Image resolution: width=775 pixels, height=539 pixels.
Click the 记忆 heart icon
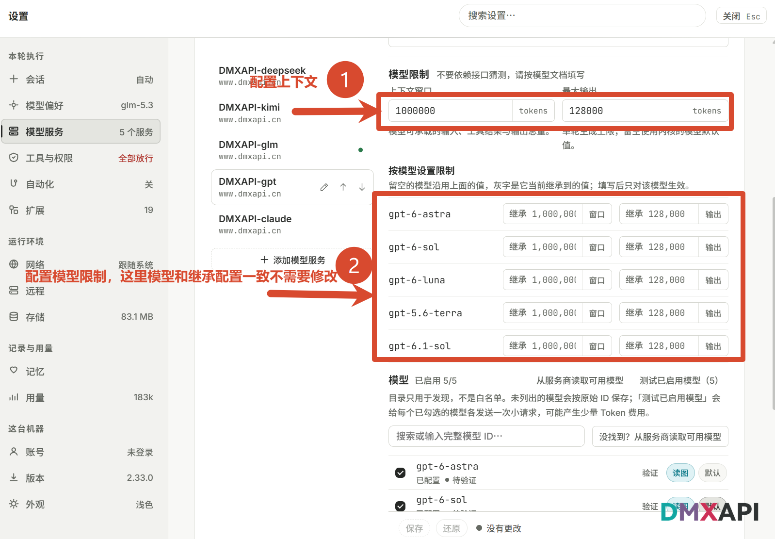(x=14, y=371)
